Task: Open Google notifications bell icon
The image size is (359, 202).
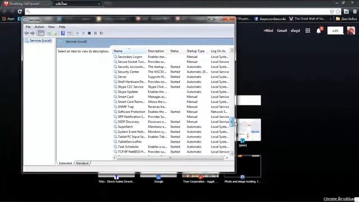Action: [319, 31]
